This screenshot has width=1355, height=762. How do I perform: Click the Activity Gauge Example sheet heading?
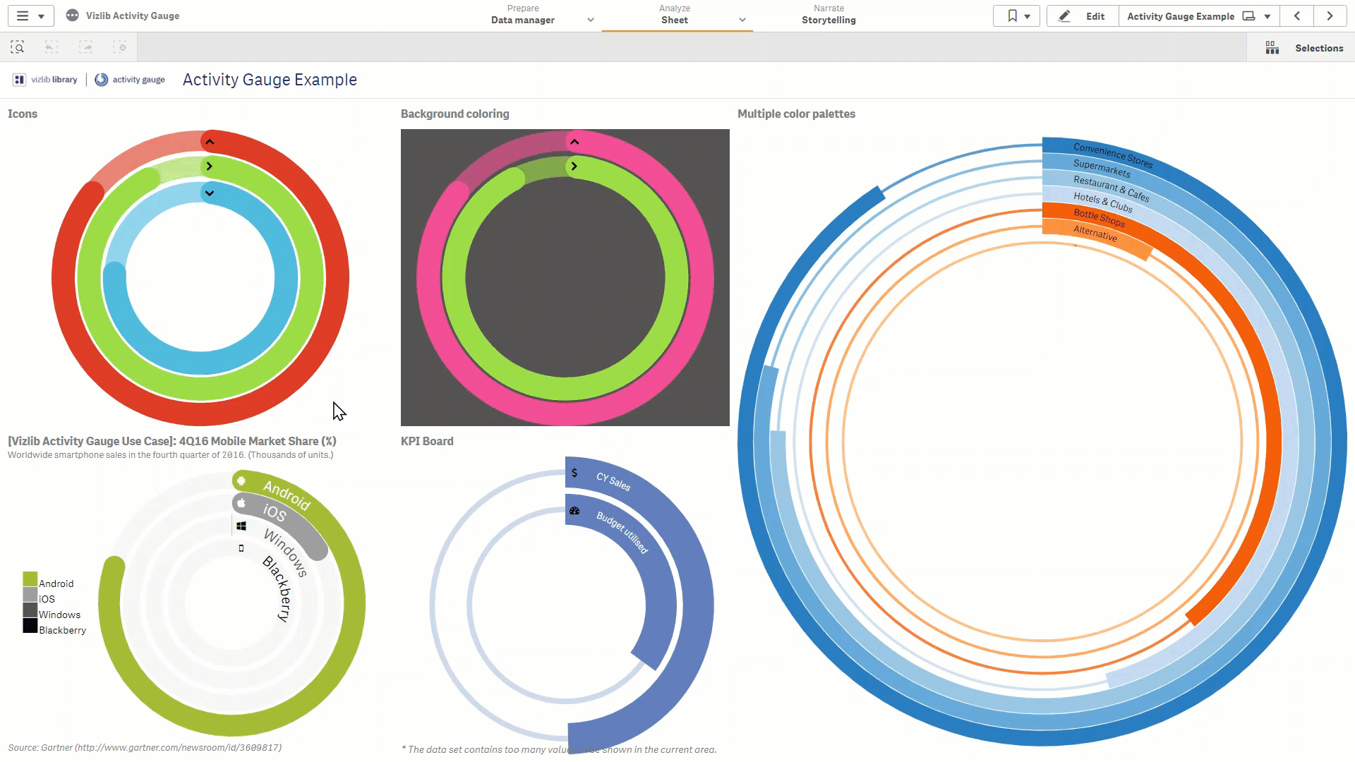click(x=270, y=80)
